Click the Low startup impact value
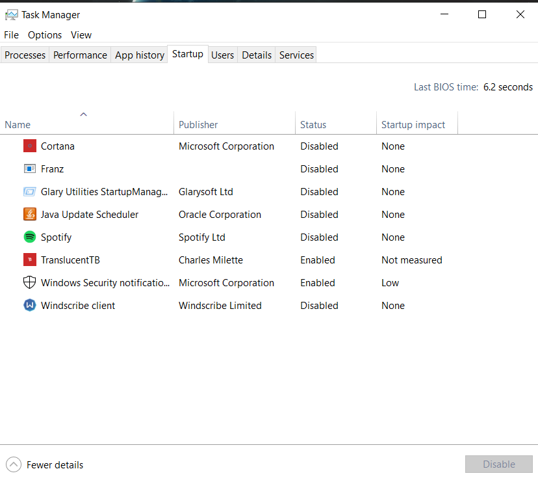Image resolution: width=538 pixels, height=482 pixels. click(x=390, y=283)
